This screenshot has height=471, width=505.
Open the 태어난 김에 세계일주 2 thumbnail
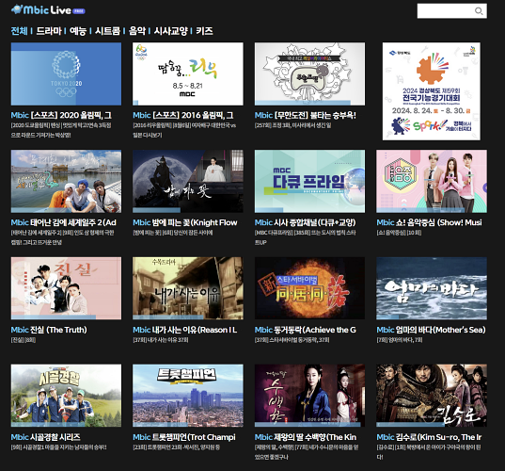pyautogui.click(x=66, y=181)
